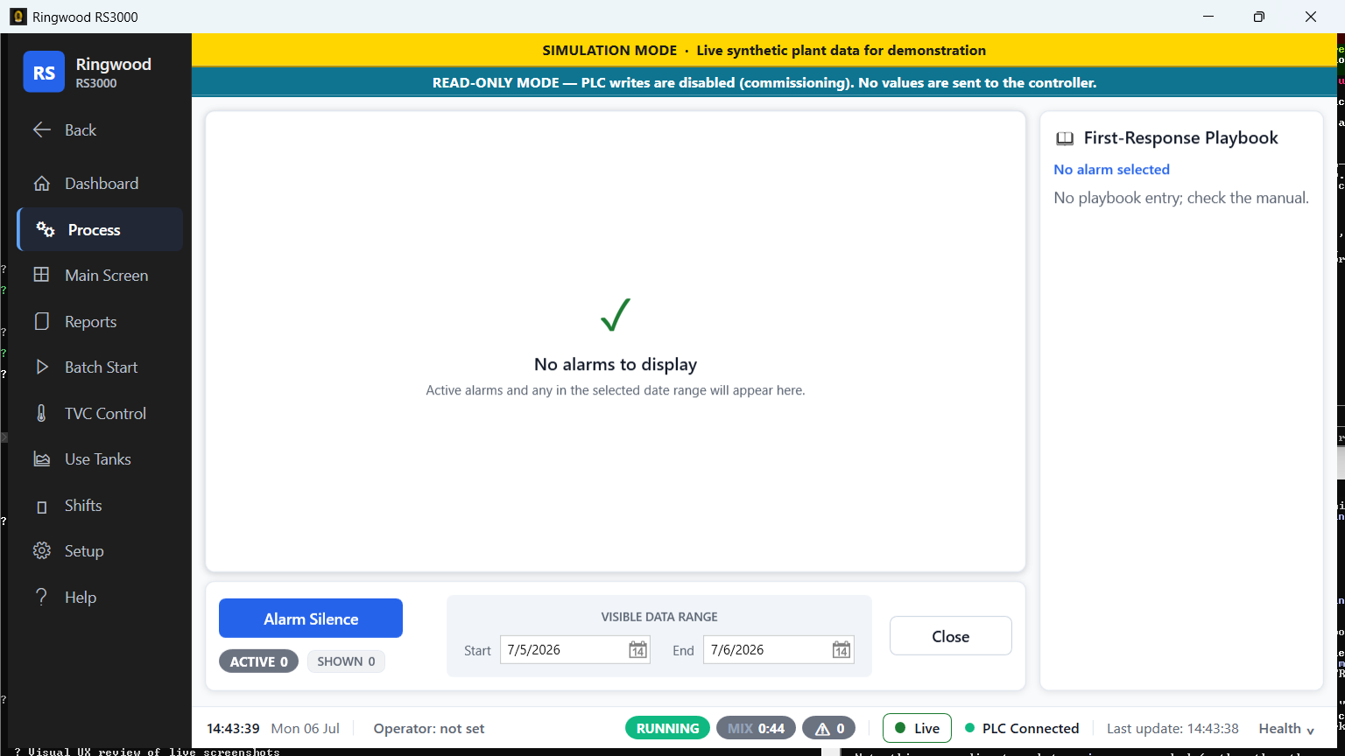Click the No playbook entry message
The image size is (1345, 756).
(1181, 198)
